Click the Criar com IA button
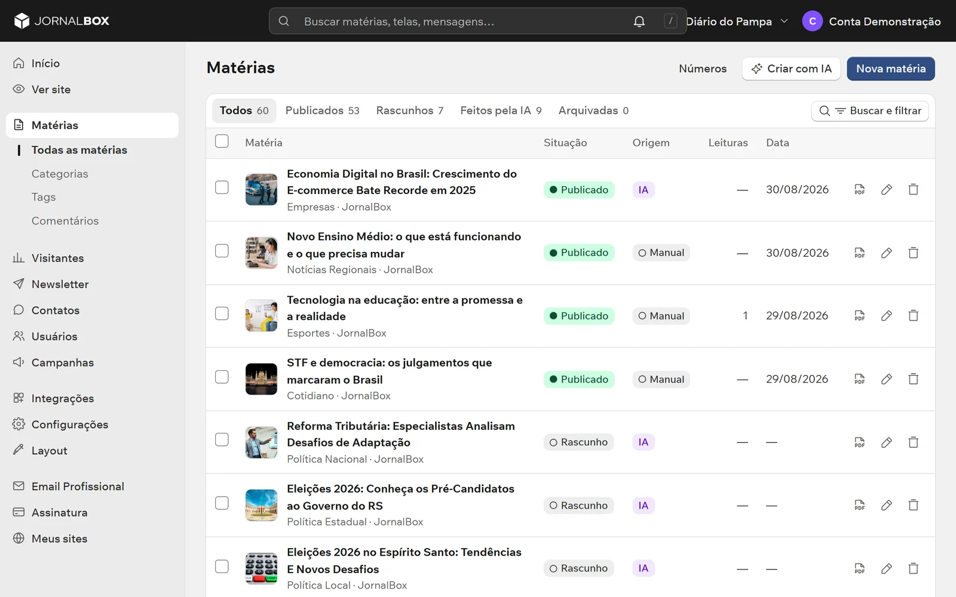Viewport: 956px width, 597px height. tap(791, 69)
